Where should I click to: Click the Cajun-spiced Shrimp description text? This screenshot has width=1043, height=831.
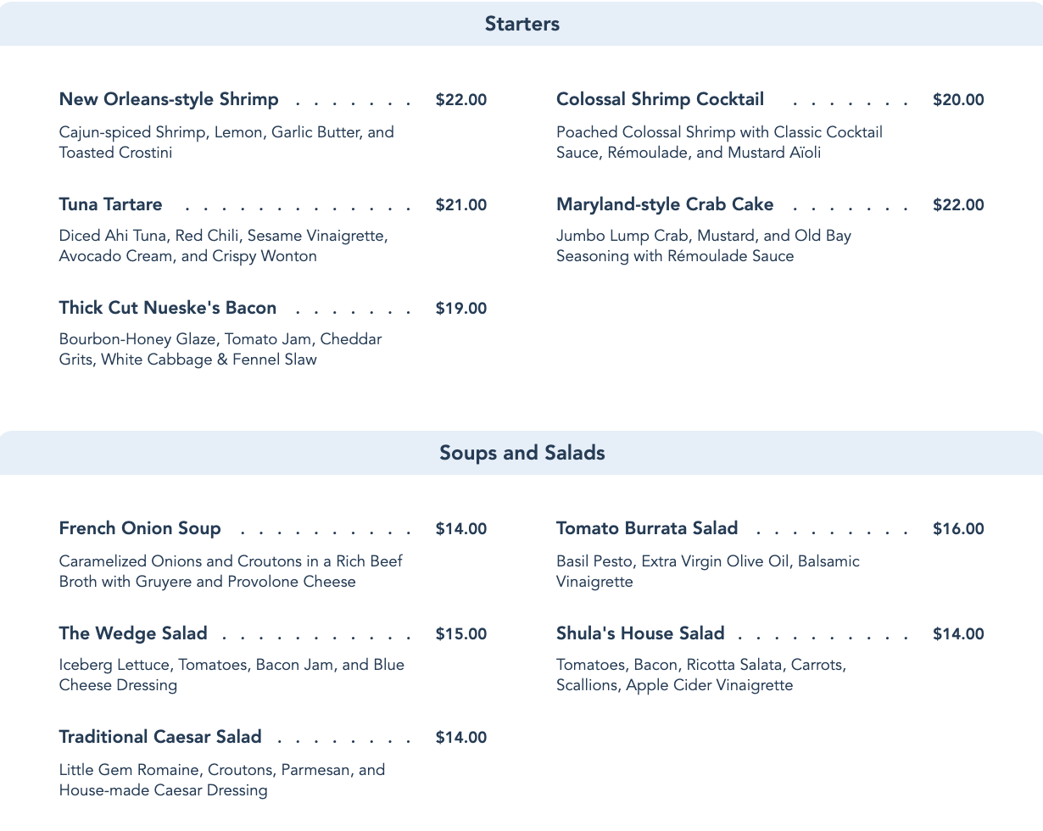point(226,142)
